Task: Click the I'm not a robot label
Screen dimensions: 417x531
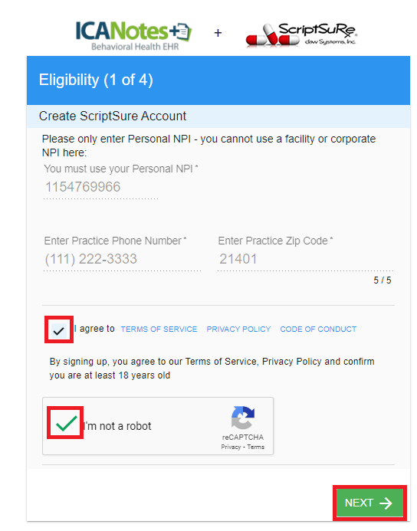Action: point(117,426)
